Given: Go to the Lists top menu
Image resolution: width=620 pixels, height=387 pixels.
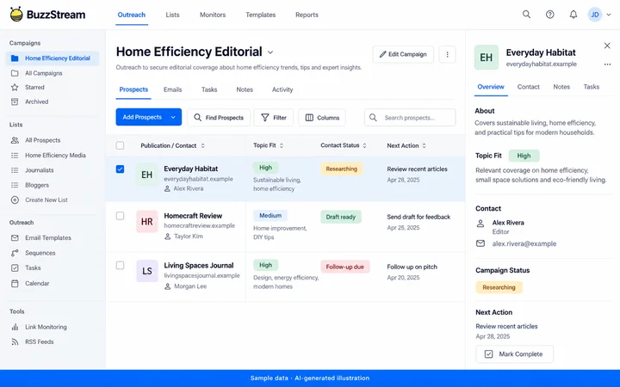Looking at the screenshot, I should (x=172, y=15).
